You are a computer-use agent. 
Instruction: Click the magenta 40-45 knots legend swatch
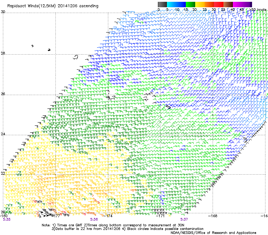tap(238, 4)
